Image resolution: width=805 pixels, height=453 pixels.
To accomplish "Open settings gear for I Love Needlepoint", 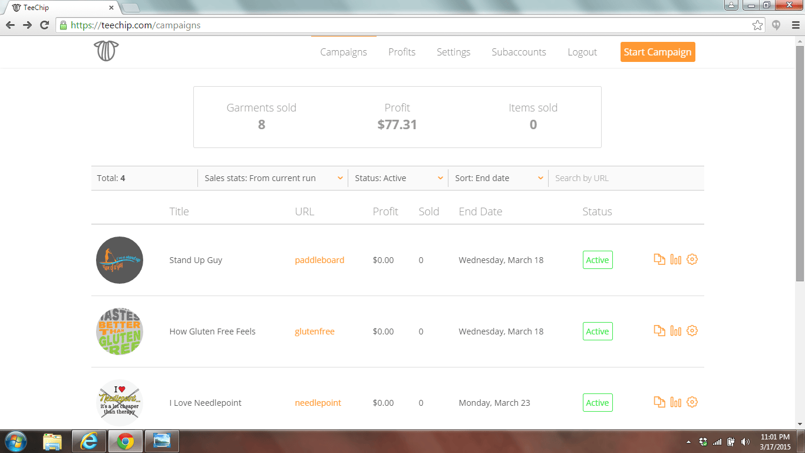I will click(692, 402).
